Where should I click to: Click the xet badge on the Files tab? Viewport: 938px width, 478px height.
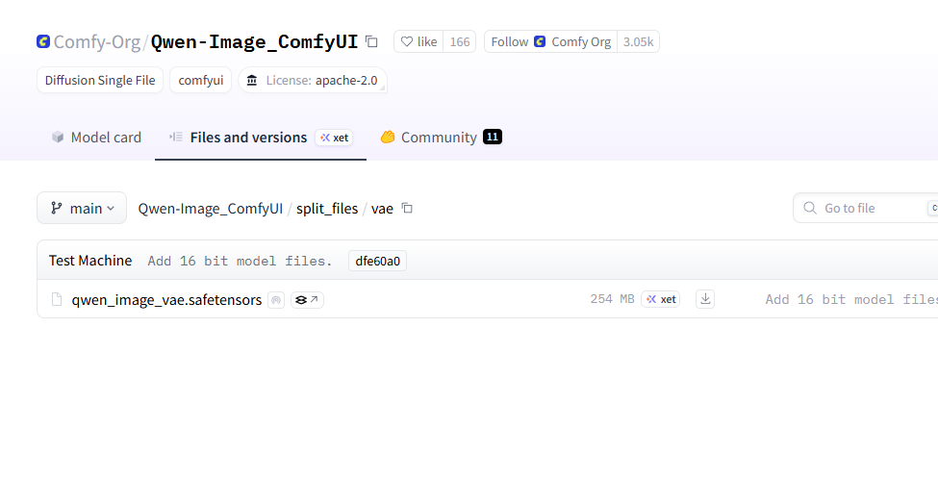tap(334, 138)
